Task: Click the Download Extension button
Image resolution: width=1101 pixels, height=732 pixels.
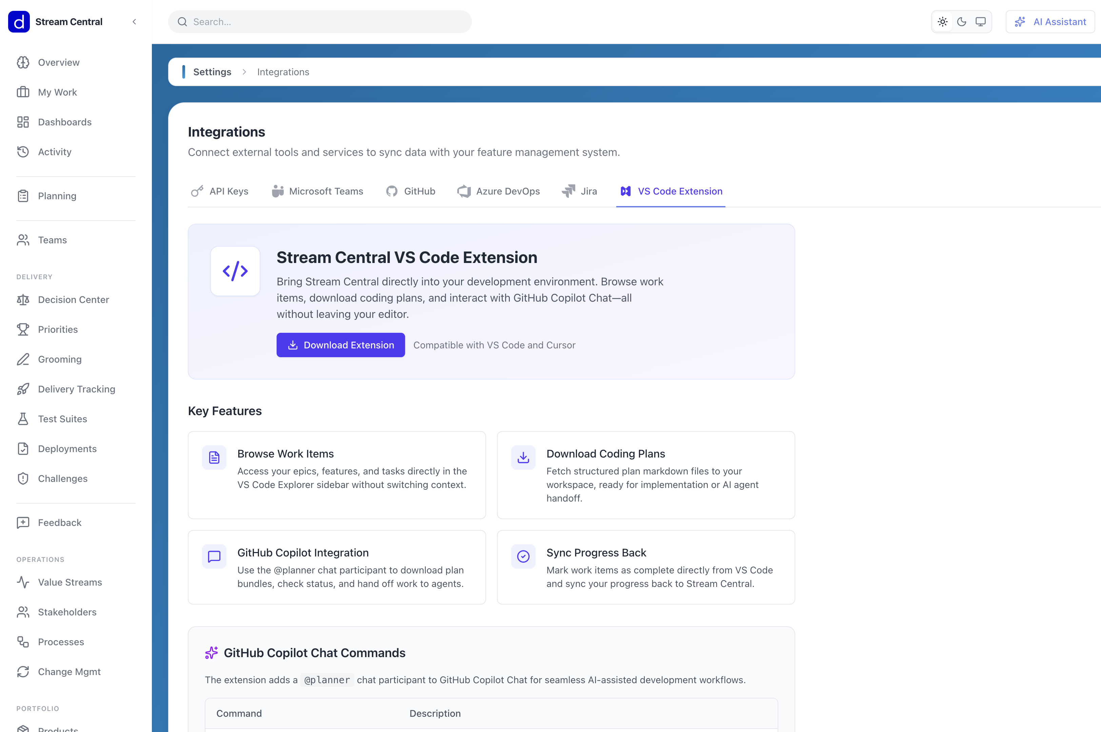Action: point(341,345)
